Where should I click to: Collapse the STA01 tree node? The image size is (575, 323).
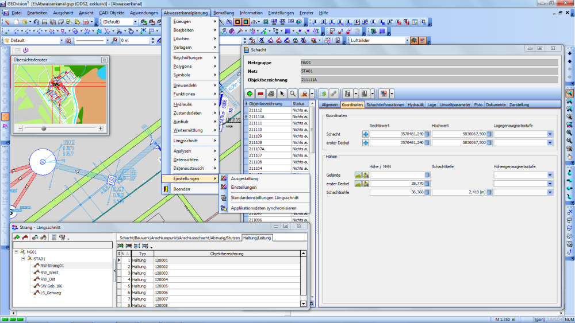[x=22, y=259]
